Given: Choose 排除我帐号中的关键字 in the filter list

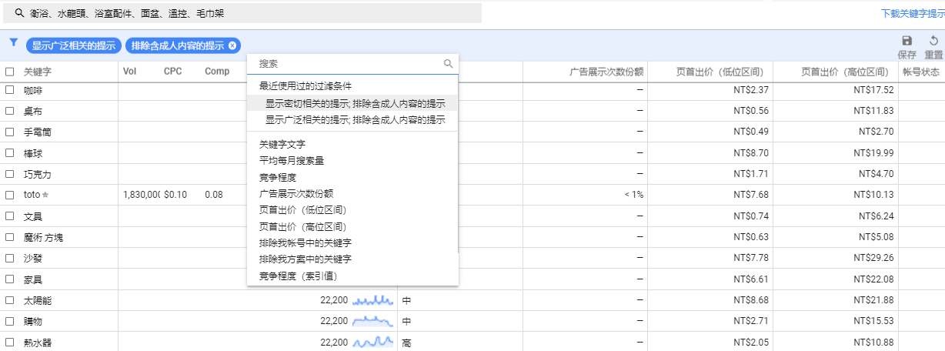Looking at the screenshot, I should [305, 242].
